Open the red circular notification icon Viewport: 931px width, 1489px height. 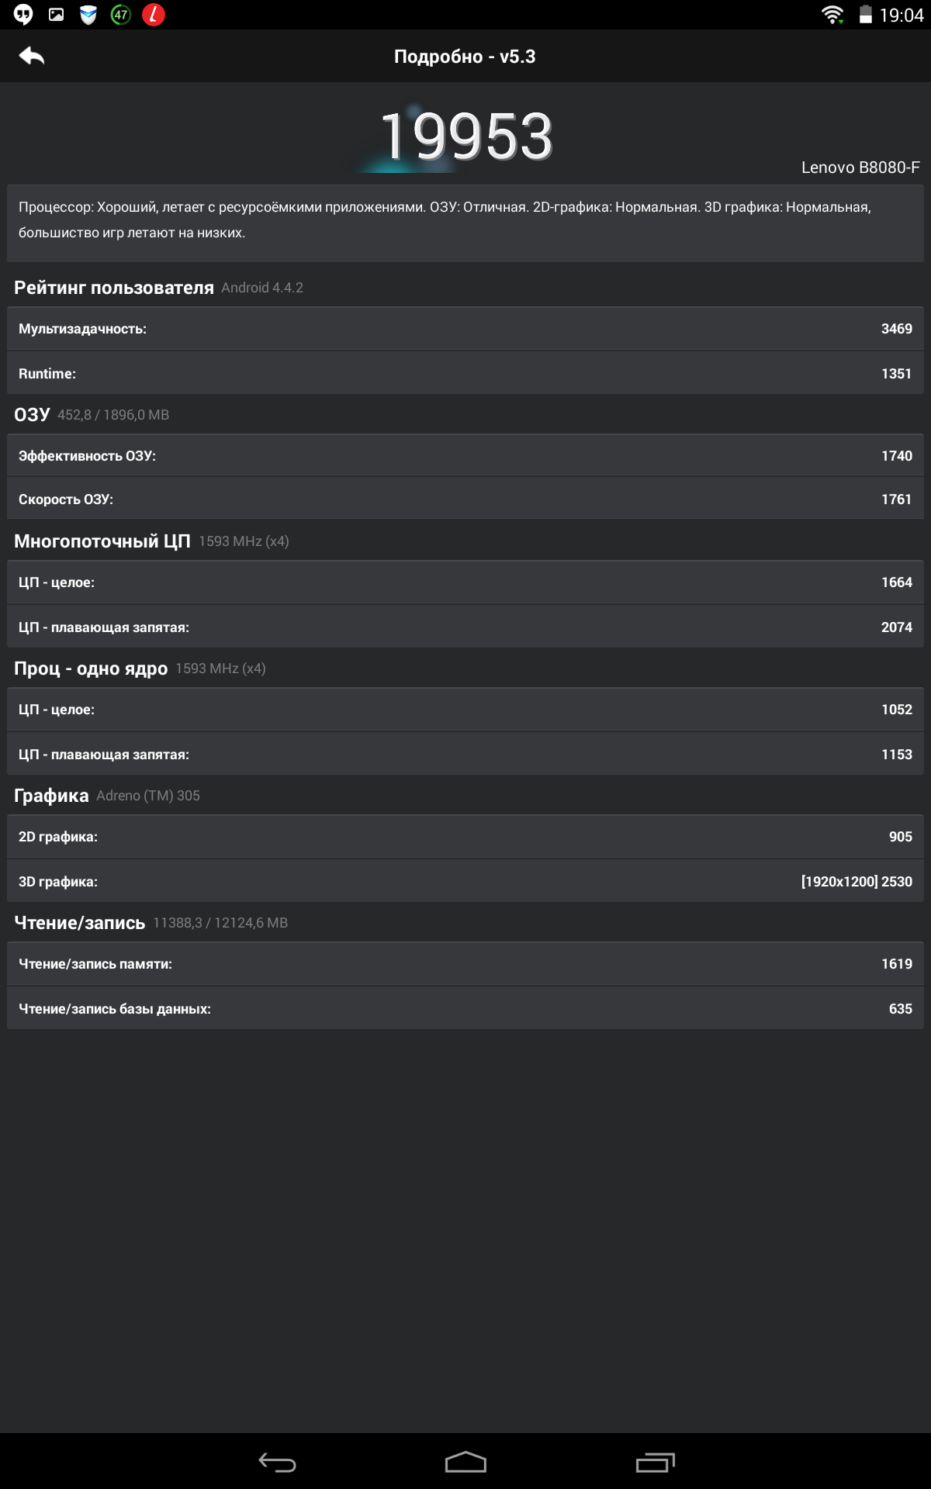(x=154, y=15)
